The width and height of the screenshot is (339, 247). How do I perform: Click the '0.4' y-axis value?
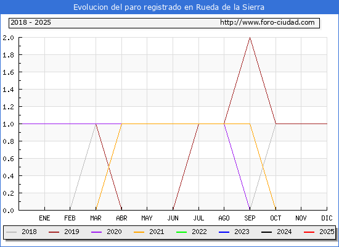pos(8,176)
